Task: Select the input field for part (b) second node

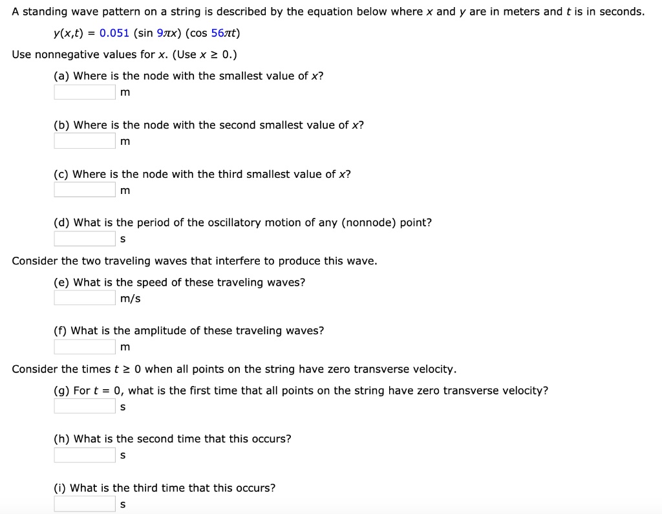Action: 85,141
